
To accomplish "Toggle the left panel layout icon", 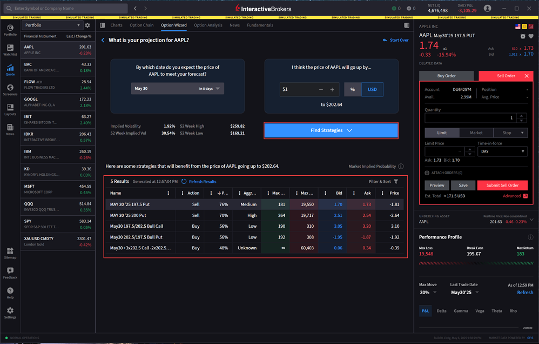I will click(103, 25).
